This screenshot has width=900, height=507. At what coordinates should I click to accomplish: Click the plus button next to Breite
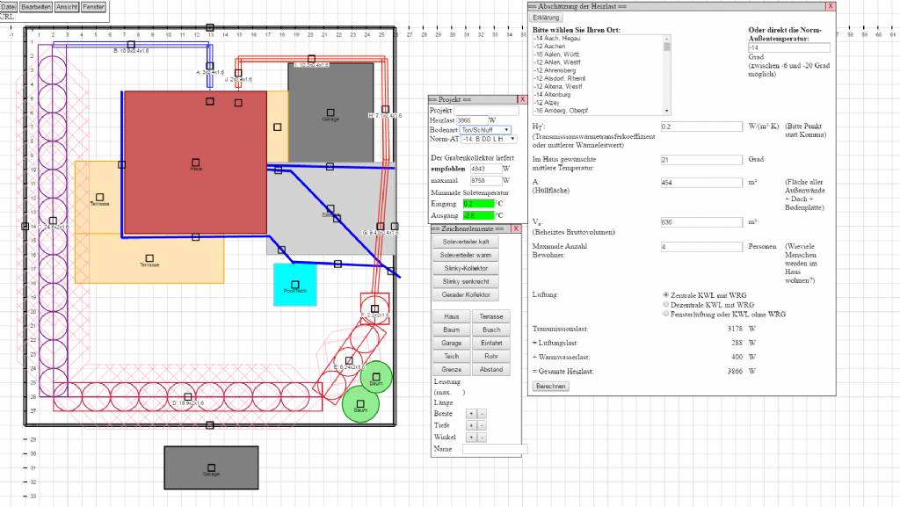click(470, 413)
